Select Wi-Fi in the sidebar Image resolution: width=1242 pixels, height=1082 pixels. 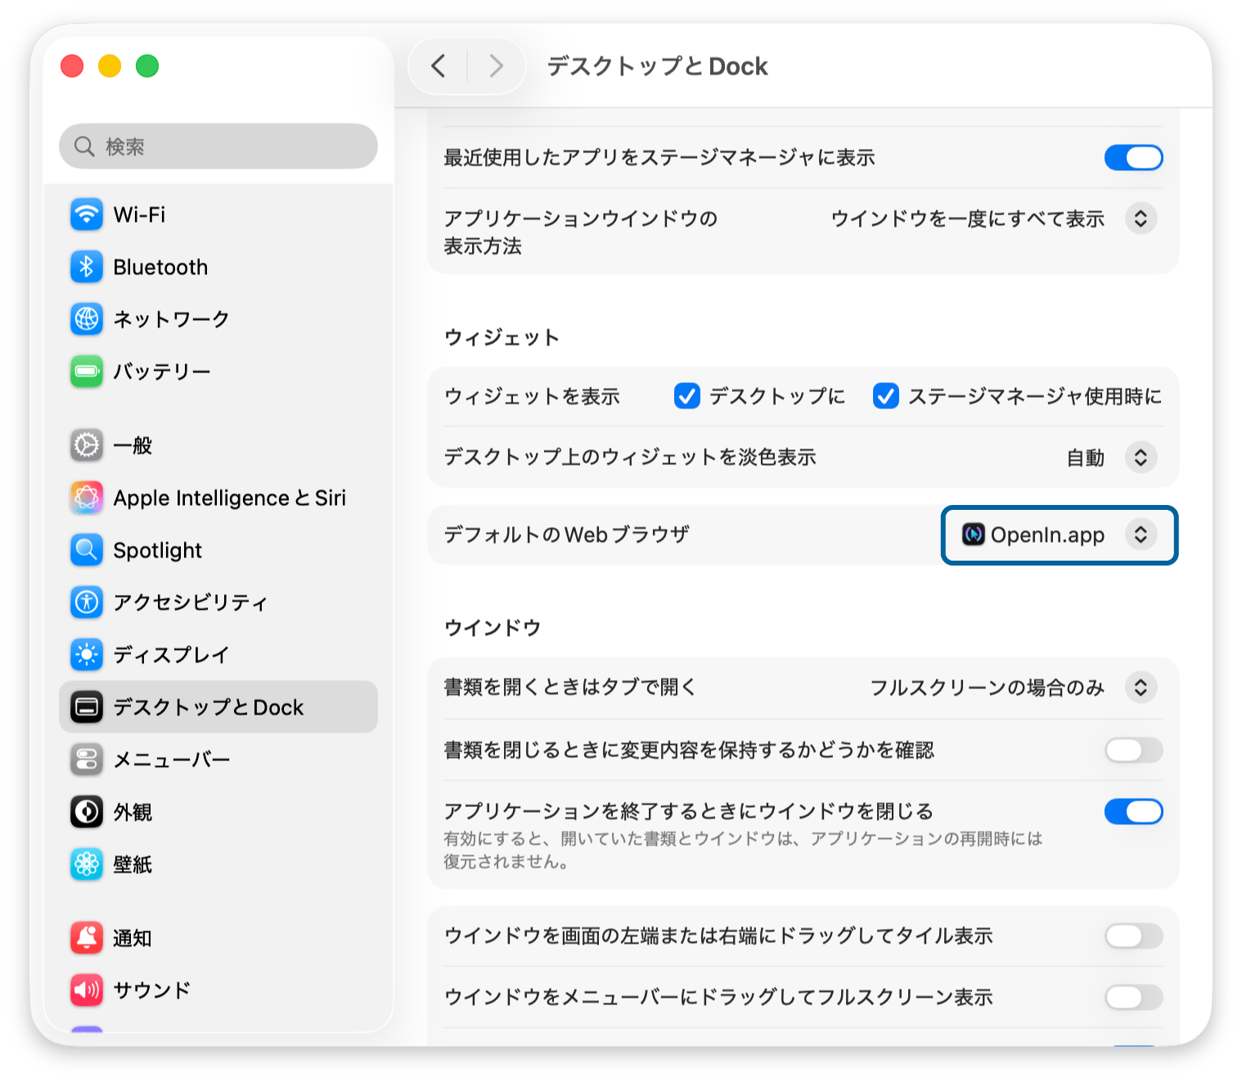tap(218, 214)
